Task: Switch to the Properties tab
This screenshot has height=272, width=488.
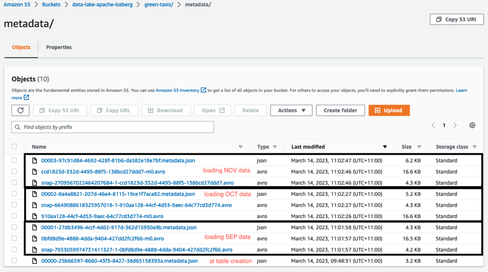Action: [59, 47]
